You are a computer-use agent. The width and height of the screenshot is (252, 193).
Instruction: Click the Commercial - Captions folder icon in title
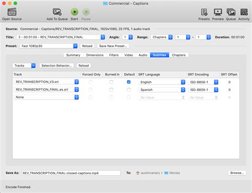[x=105, y=3]
